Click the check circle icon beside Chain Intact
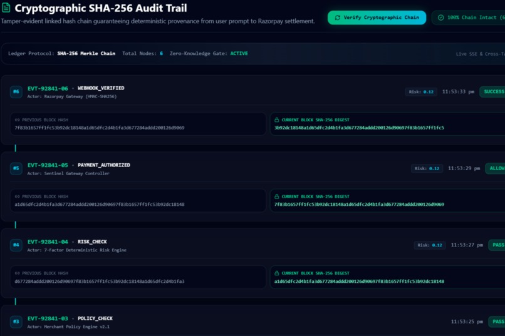505x336 pixels. 440,18
